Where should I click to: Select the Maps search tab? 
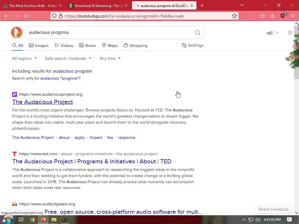point(110,45)
